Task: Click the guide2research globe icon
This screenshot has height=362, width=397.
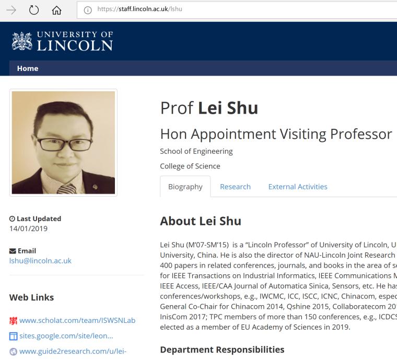Action: 13,352
